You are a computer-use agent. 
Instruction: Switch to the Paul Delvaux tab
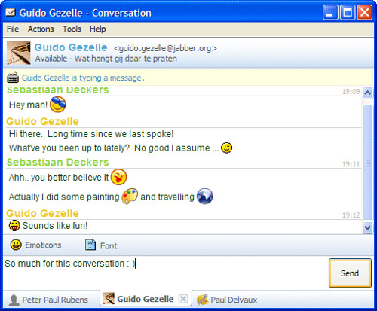pyautogui.click(x=227, y=300)
